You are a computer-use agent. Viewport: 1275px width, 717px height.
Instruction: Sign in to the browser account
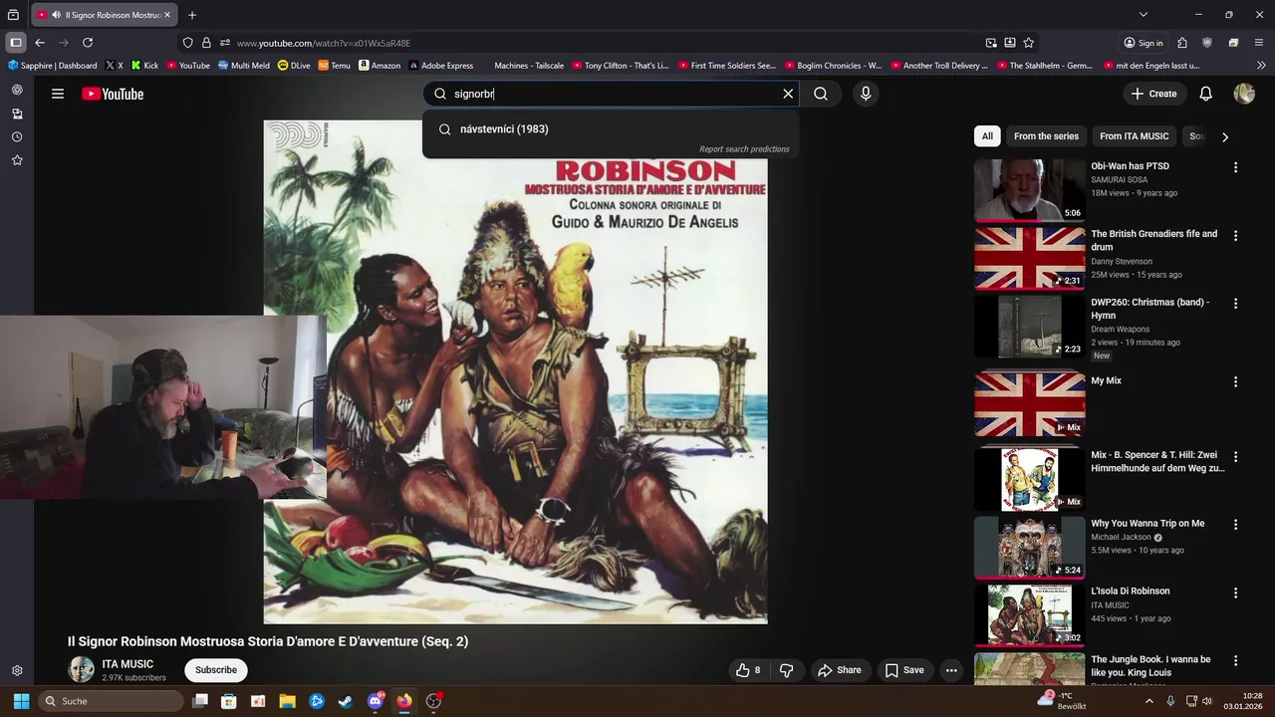[x=1144, y=43]
